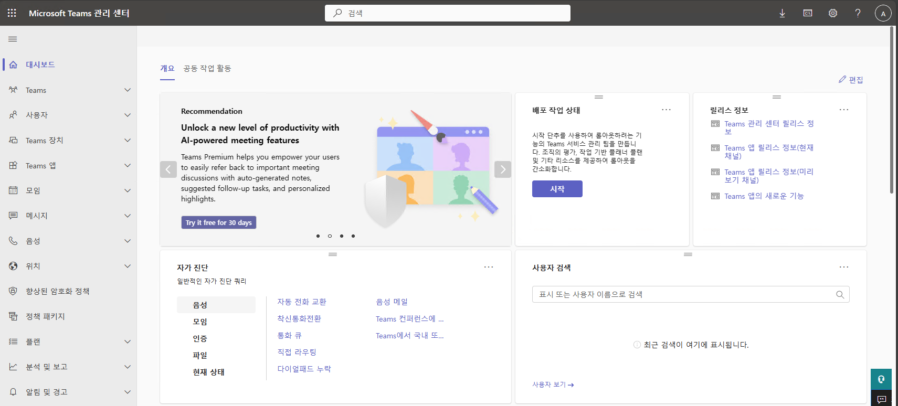Click the page vertical scrollbar
Viewport: 898px width, 406px height.
pyautogui.click(x=892, y=110)
